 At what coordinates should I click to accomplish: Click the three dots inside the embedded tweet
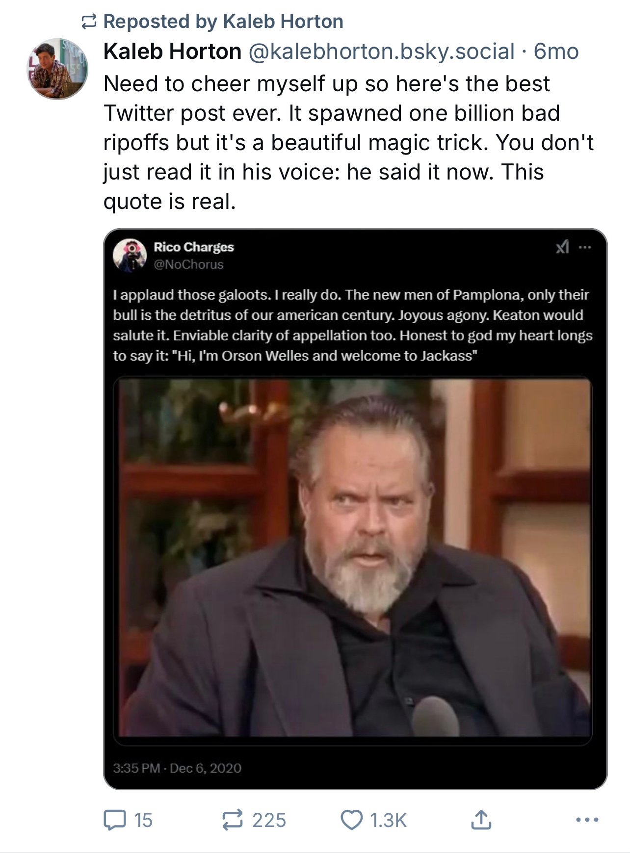click(x=585, y=247)
